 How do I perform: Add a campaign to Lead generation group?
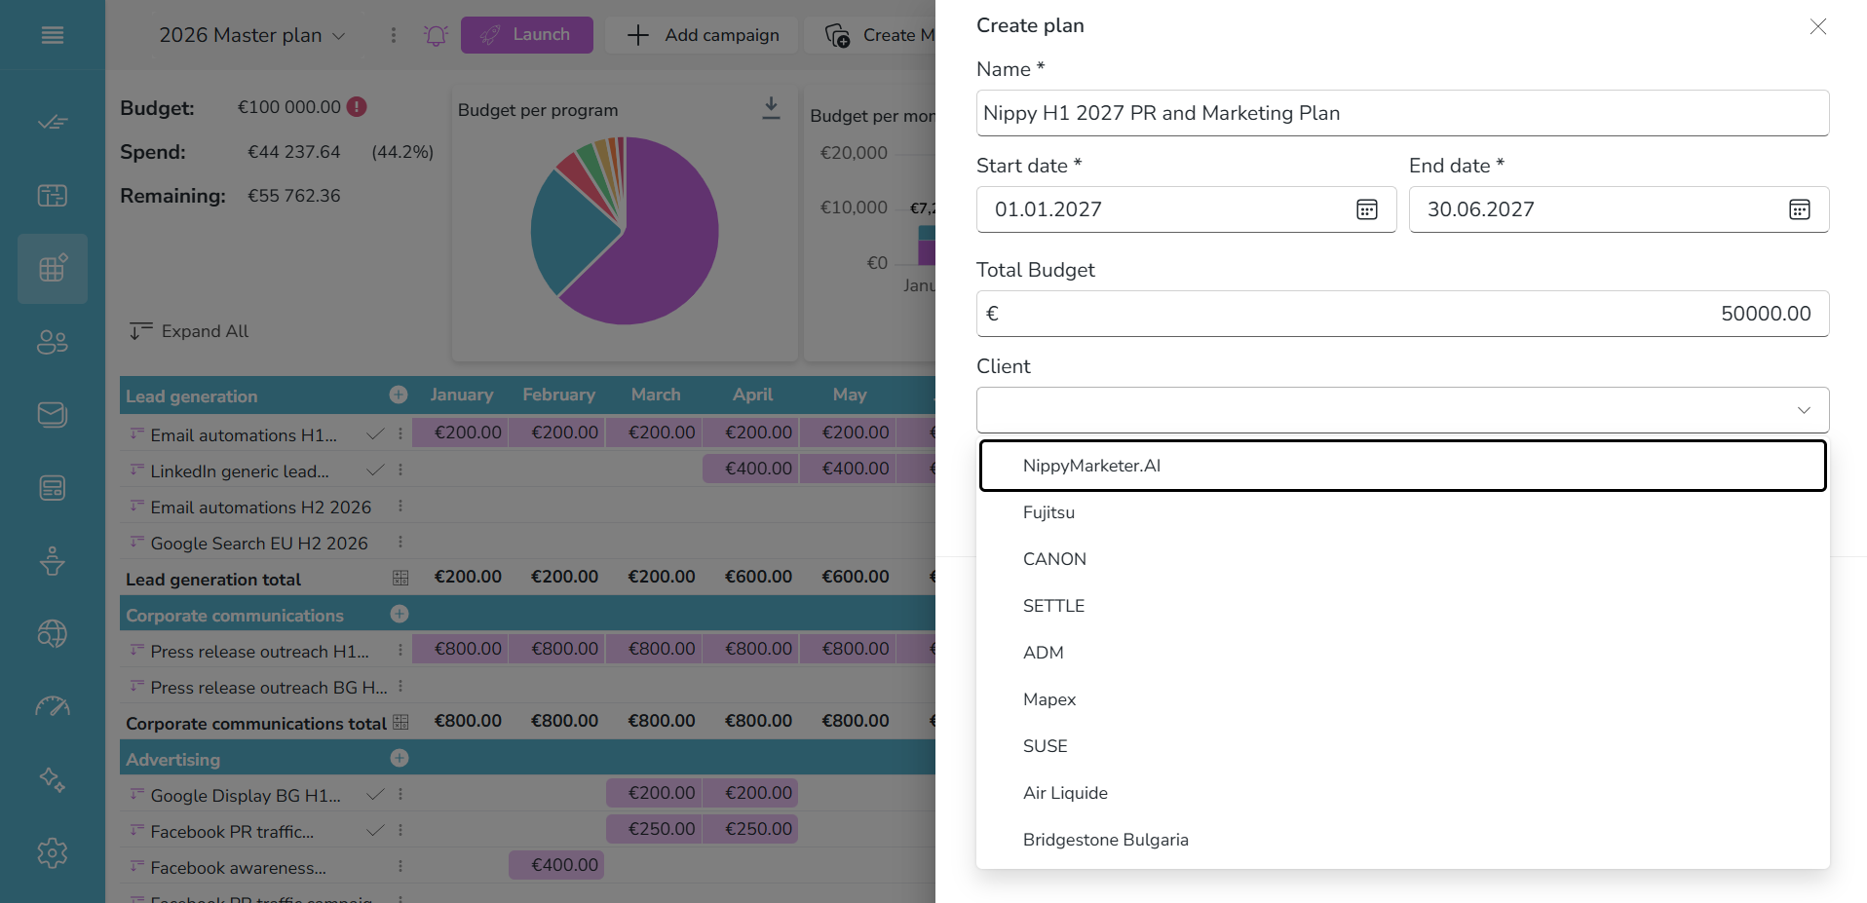399,395
